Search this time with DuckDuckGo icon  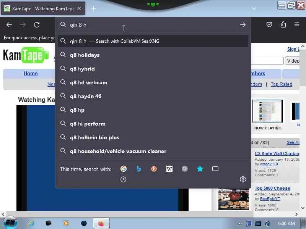click(x=154, y=169)
